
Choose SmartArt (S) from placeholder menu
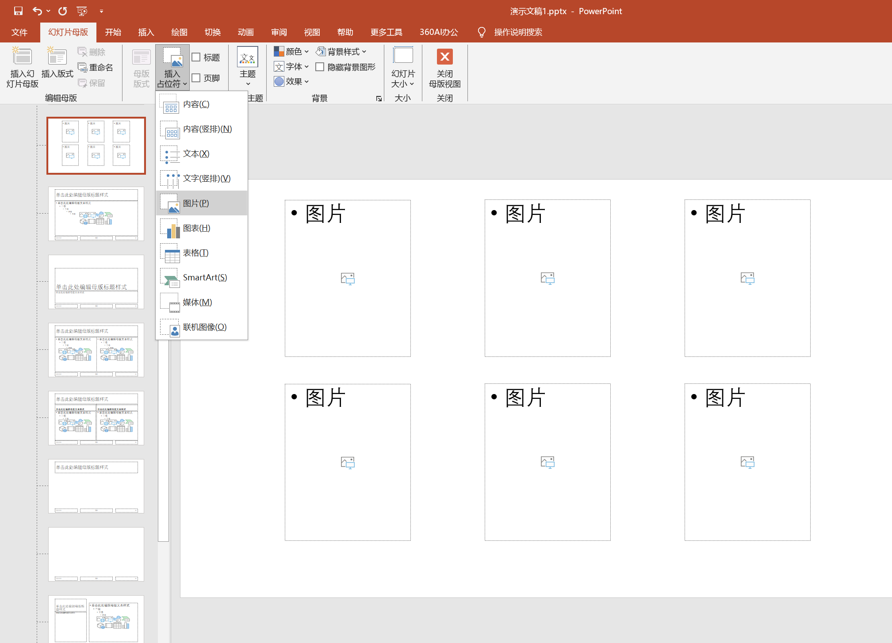click(204, 277)
